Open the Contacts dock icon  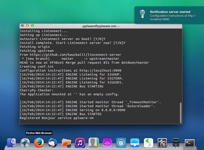click(x=94, y=142)
